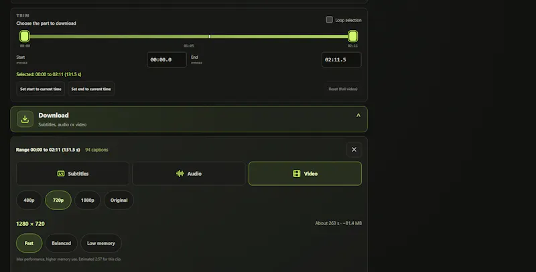Choose the Balanced processing mode
The image size is (536, 272).
click(61, 243)
